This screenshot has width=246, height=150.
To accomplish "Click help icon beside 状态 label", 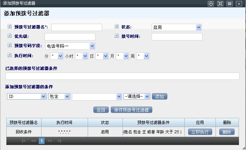I will click(117, 27).
